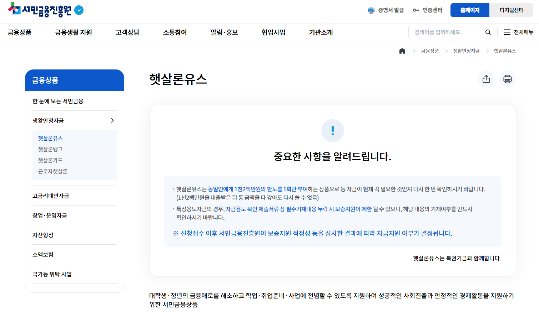Screen dimensions: 539x312
Task: Open the 알림·홍보 menu
Action: [224, 32]
